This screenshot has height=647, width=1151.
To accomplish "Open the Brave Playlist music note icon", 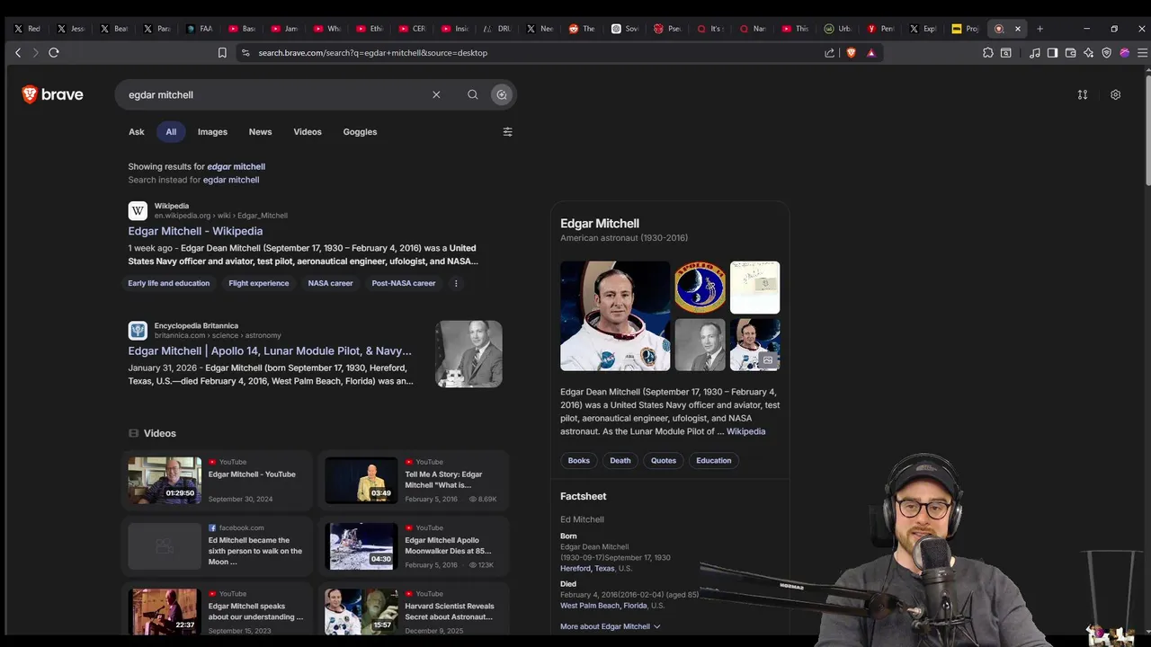I will [1035, 53].
